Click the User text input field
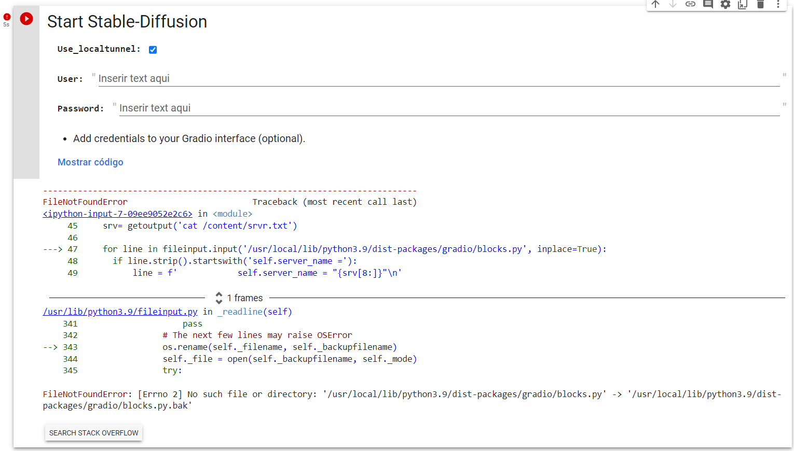The width and height of the screenshot is (794, 451). pos(439,79)
